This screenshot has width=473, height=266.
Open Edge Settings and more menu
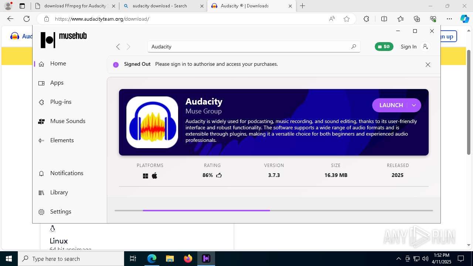click(449, 19)
